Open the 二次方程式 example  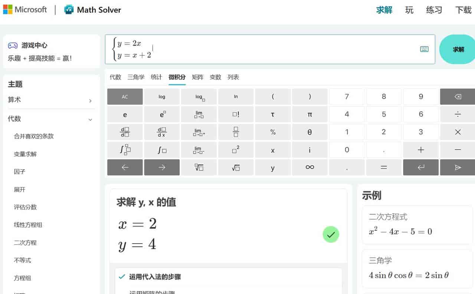tap(416, 224)
